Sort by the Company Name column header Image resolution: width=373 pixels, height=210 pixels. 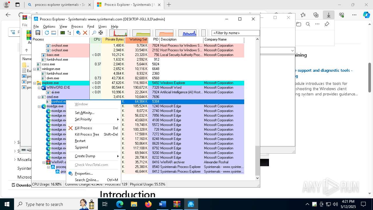pyautogui.click(x=224, y=40)
